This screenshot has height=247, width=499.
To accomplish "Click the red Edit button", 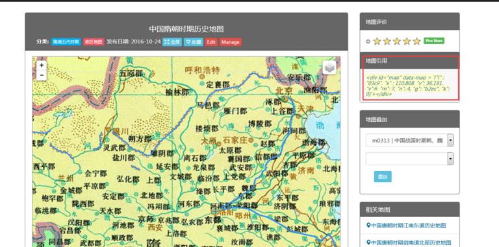I will pos(211,42).
